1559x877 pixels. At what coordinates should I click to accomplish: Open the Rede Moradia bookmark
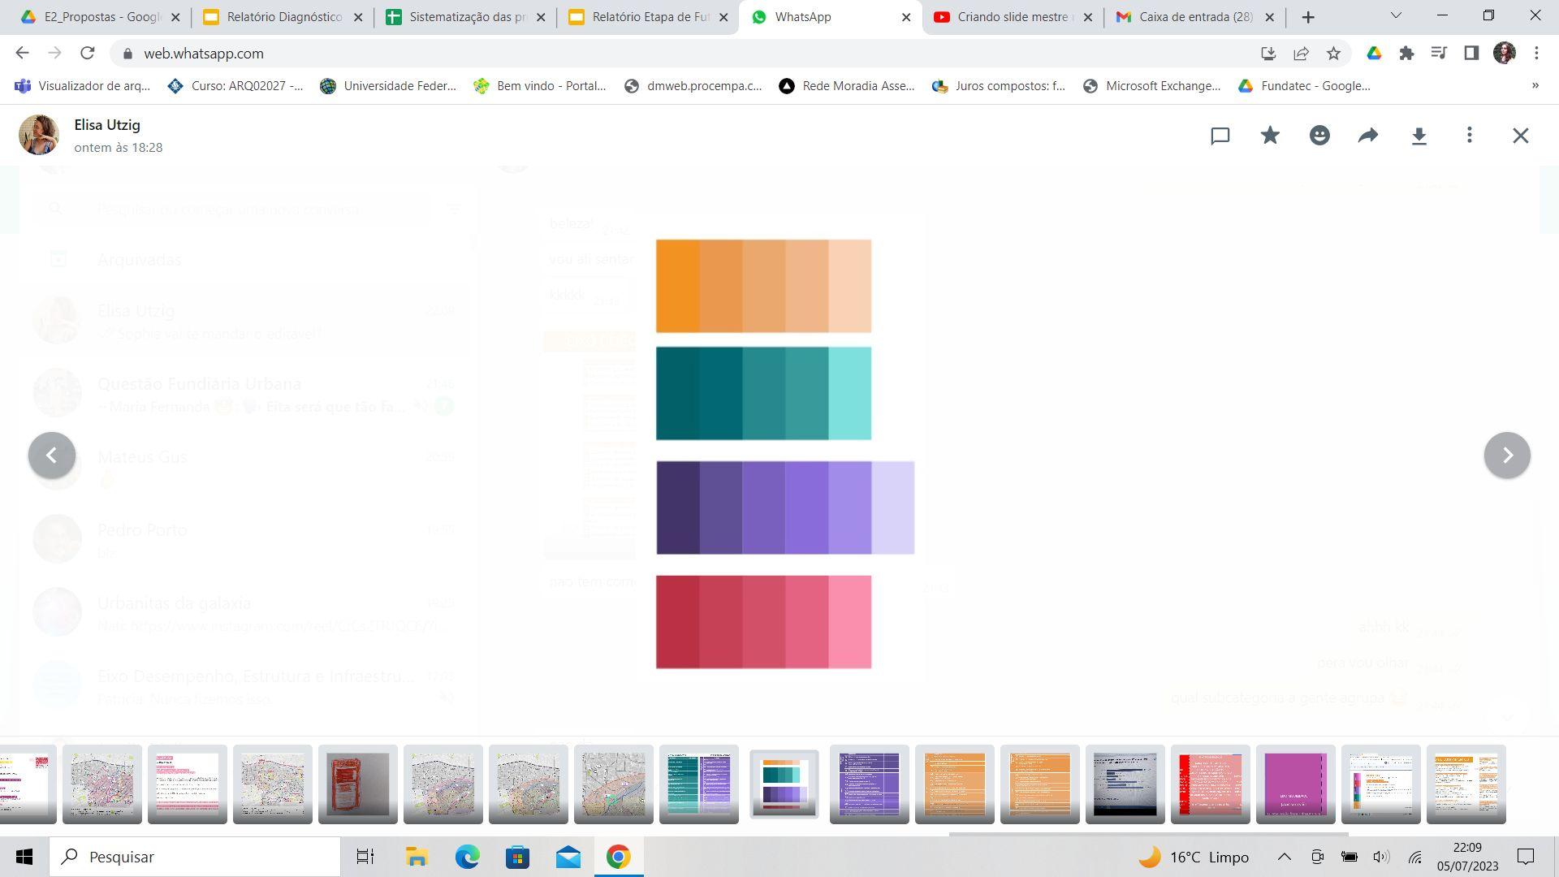coord(847,85)
